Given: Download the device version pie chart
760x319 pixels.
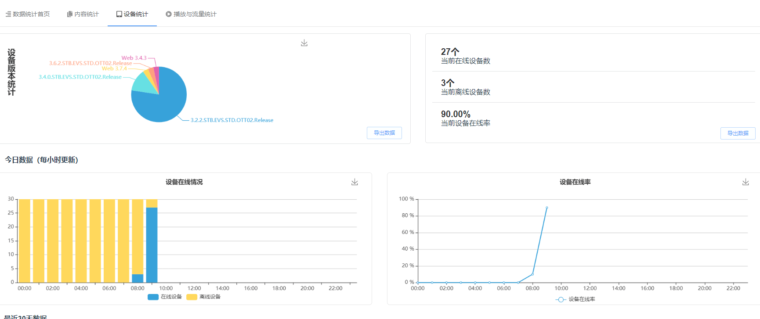Looking at the screenshot, I should click(304, 43).
